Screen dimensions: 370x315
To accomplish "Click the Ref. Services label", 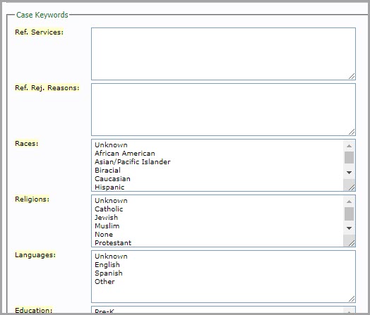I will pos(39,32).
